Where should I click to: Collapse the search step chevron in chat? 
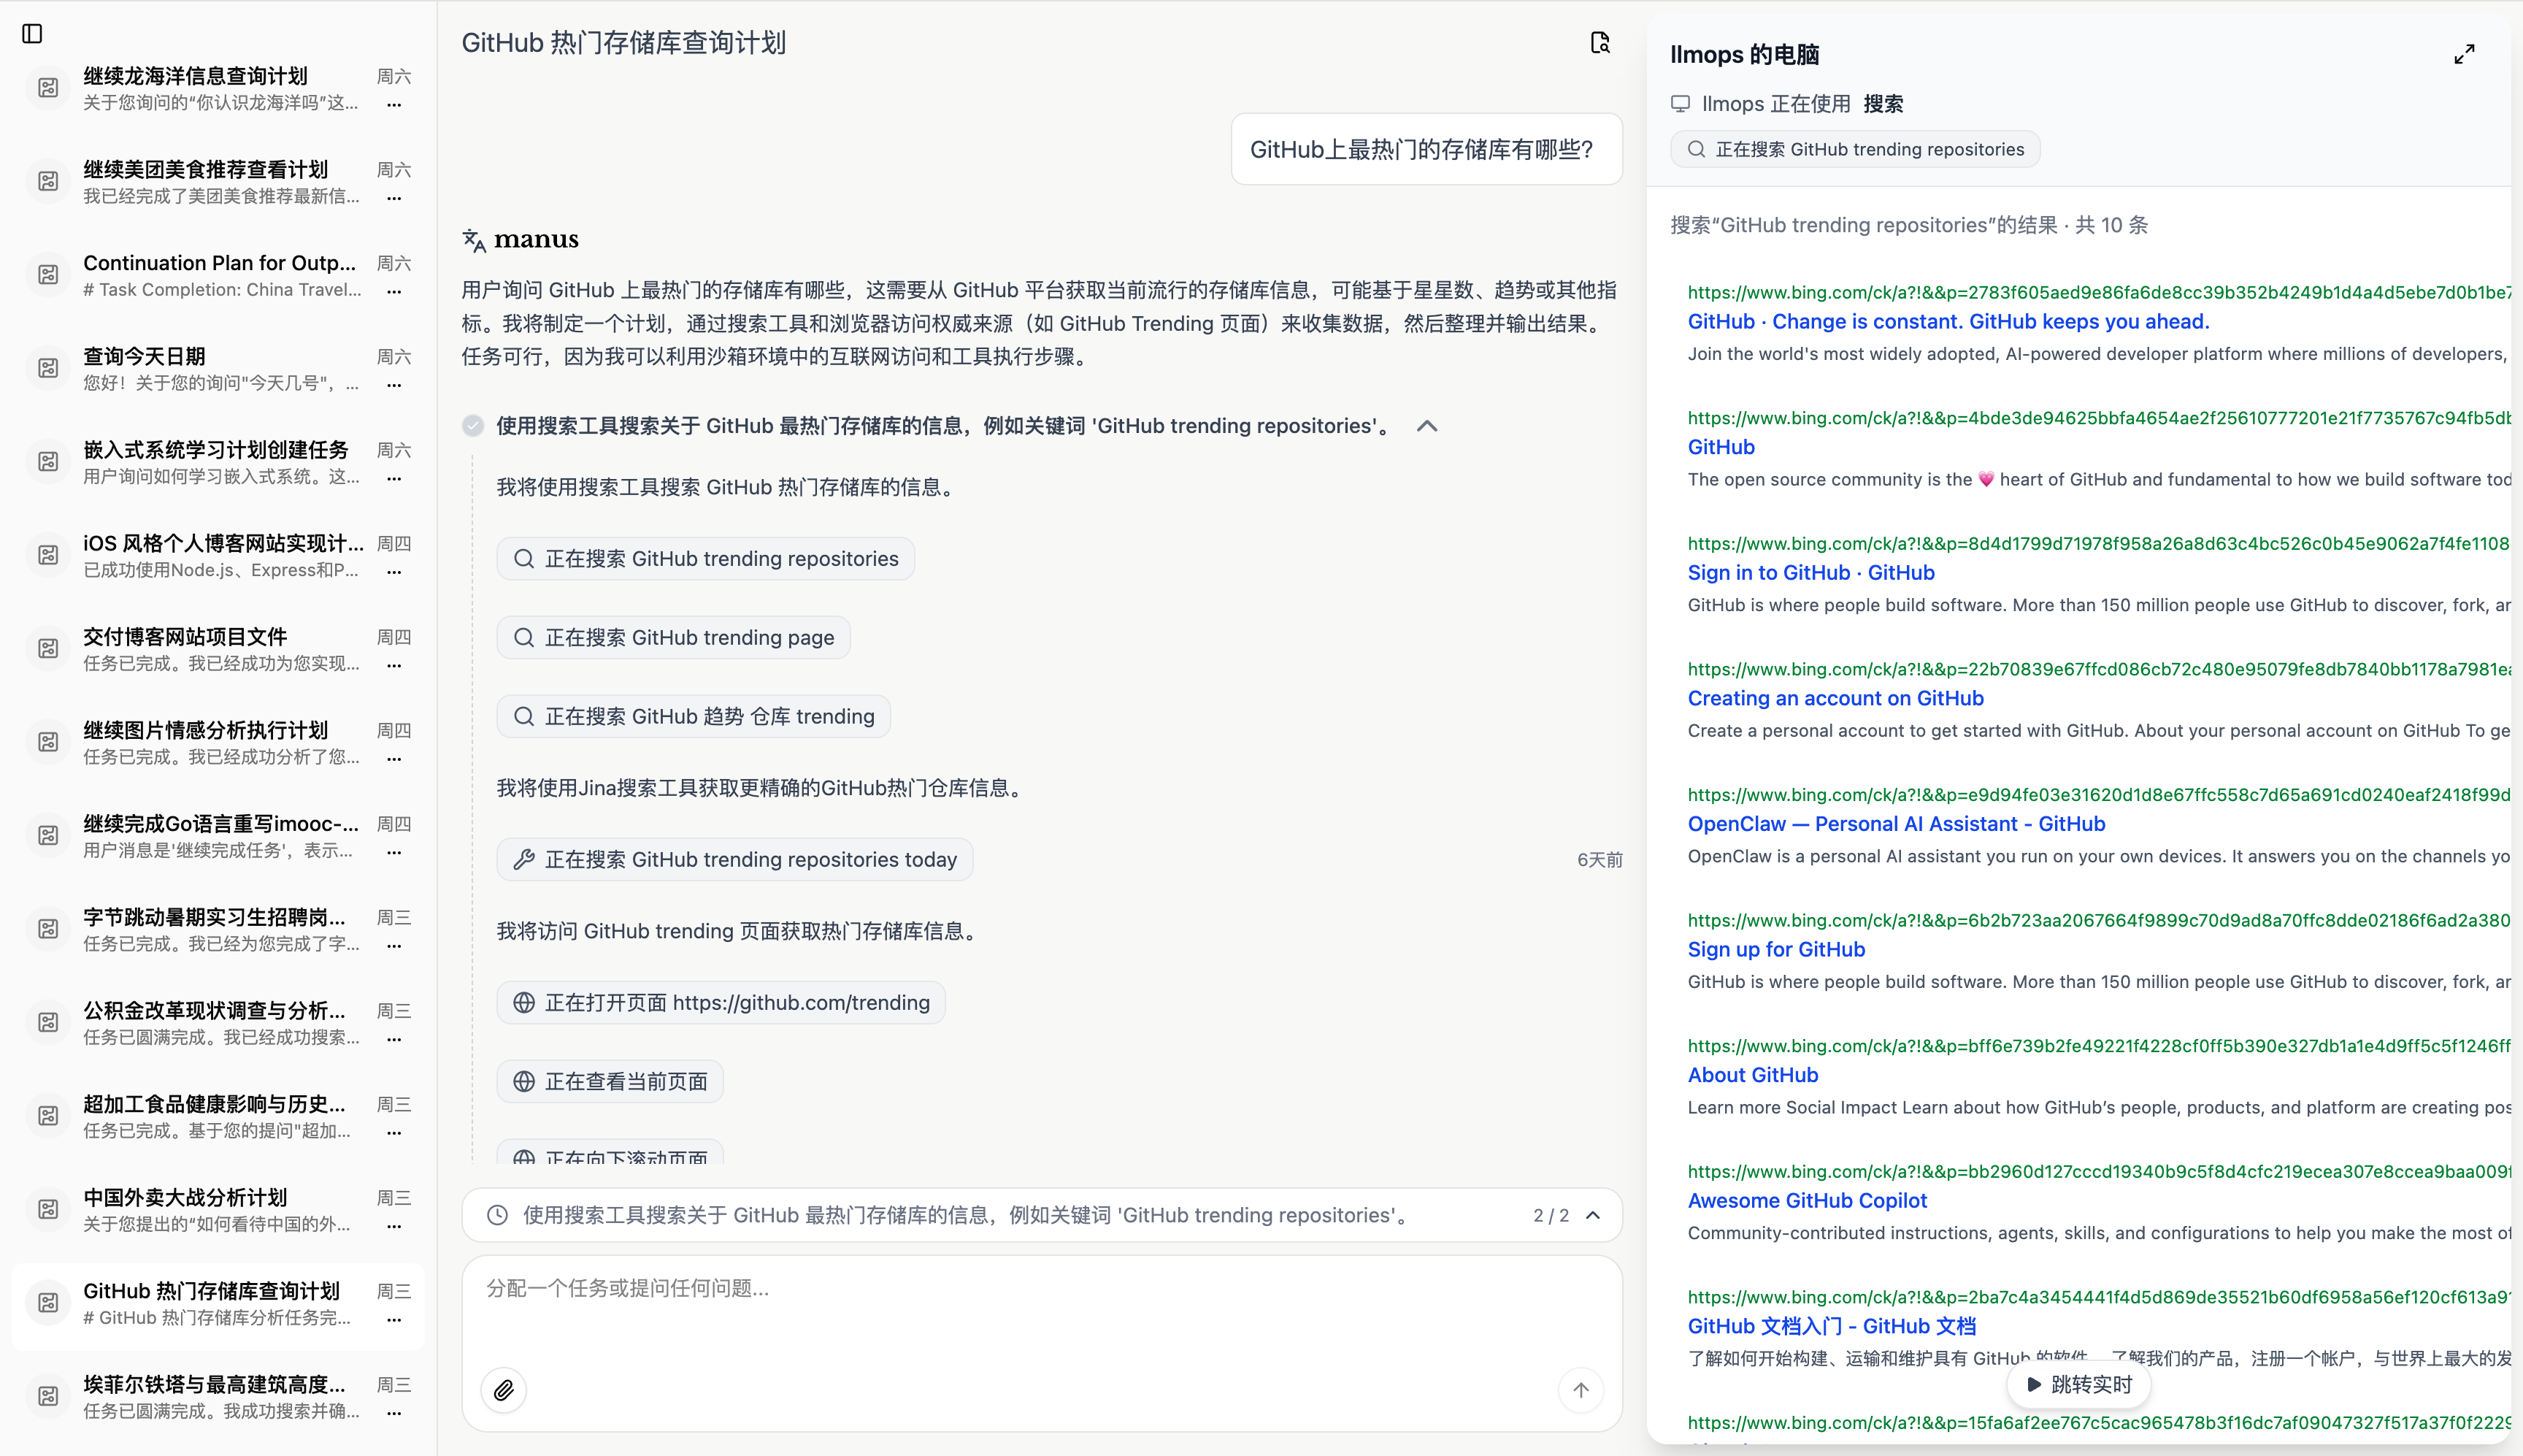1427,426
